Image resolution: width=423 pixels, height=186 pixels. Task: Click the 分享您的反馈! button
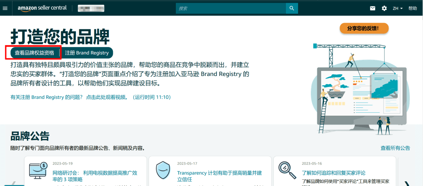pyautogui.click(x=364, y=28)
